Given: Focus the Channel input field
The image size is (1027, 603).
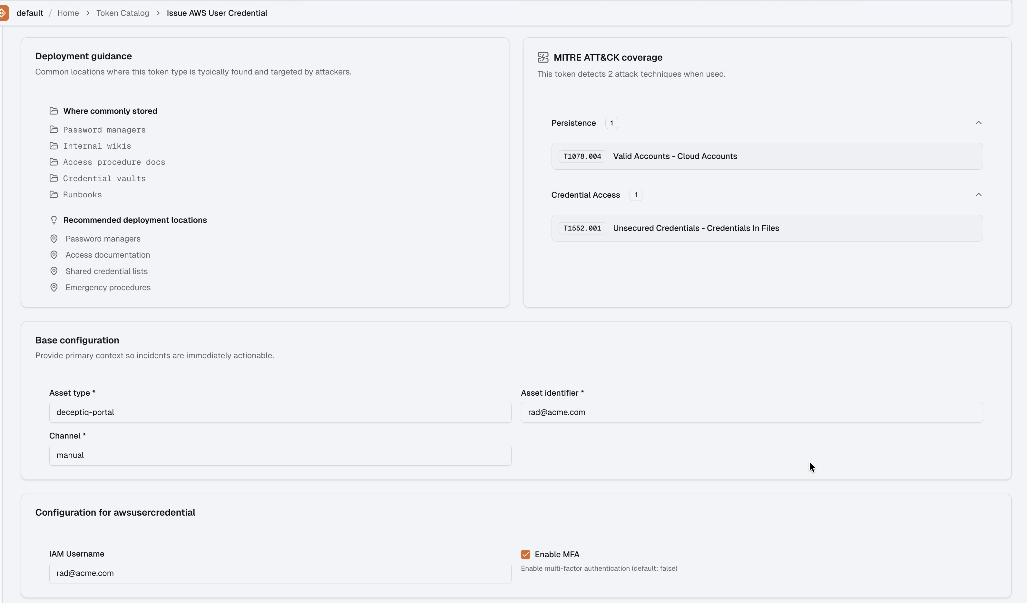Looking at the screenshot, I should (x=280, y=455).
